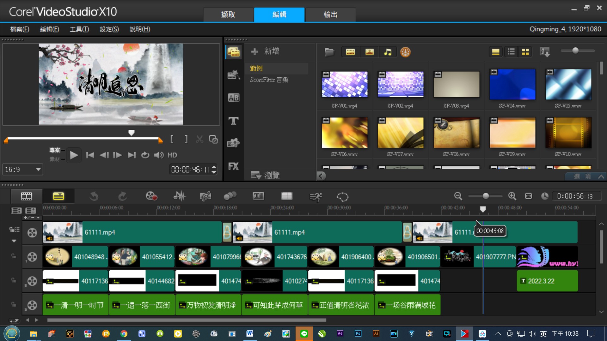The image size is (607, 341).
Task: Switch to the 擷取 tab
Action: (228, 15)
